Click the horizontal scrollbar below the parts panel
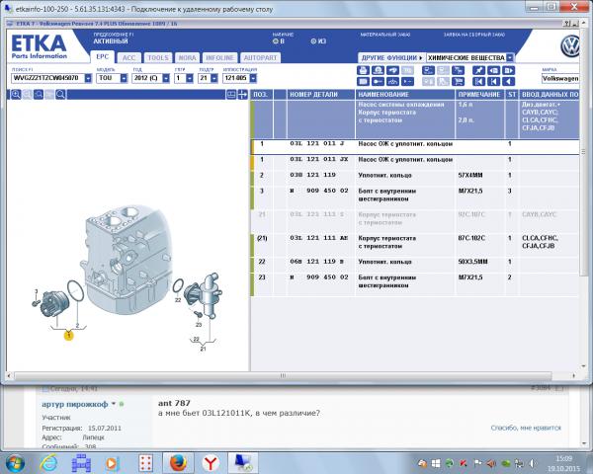Screen dimensions: 593x474 283,375
